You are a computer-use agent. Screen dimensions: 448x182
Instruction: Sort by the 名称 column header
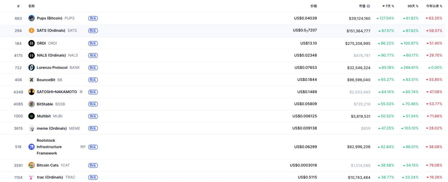click(31, 6)
